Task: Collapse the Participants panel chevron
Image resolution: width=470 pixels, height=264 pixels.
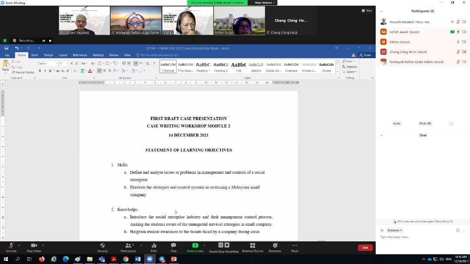Action: tap(382, 11)
